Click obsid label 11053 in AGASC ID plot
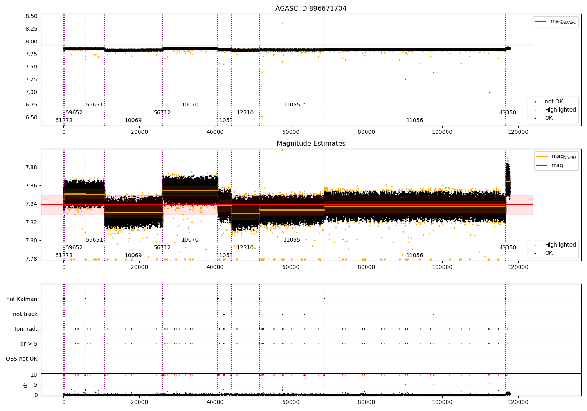 pos(225,121)
